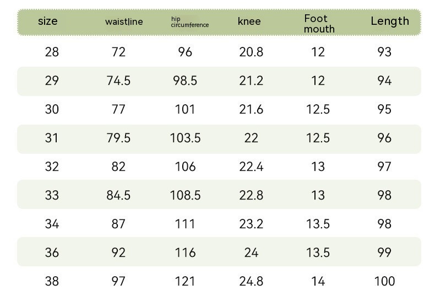
Task: Click Length value in size 33 row
Action: (384, 196)
